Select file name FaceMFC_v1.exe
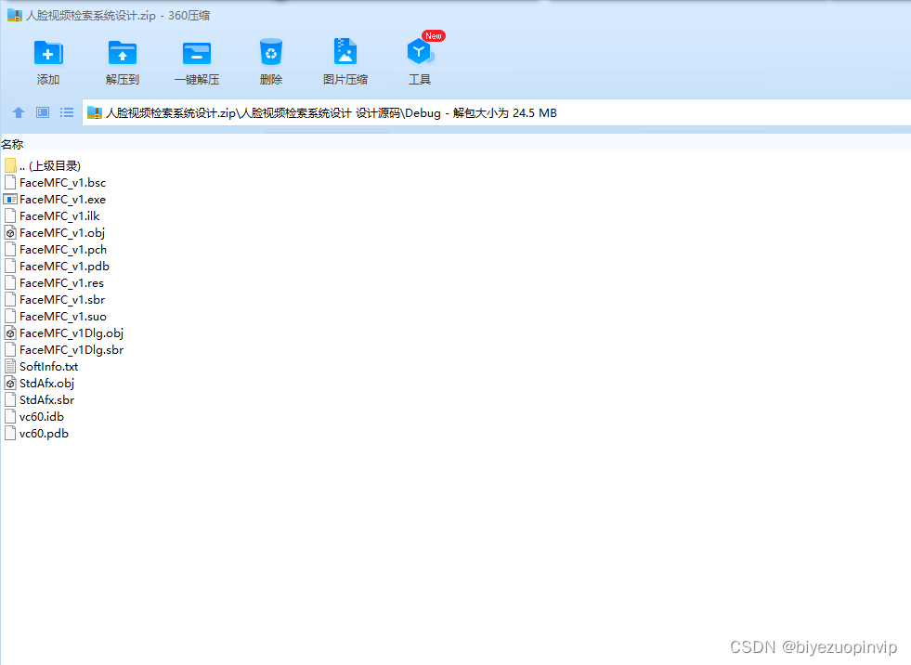Image resolution: width=911 pixels, height=665 pixels. point(63,200)
